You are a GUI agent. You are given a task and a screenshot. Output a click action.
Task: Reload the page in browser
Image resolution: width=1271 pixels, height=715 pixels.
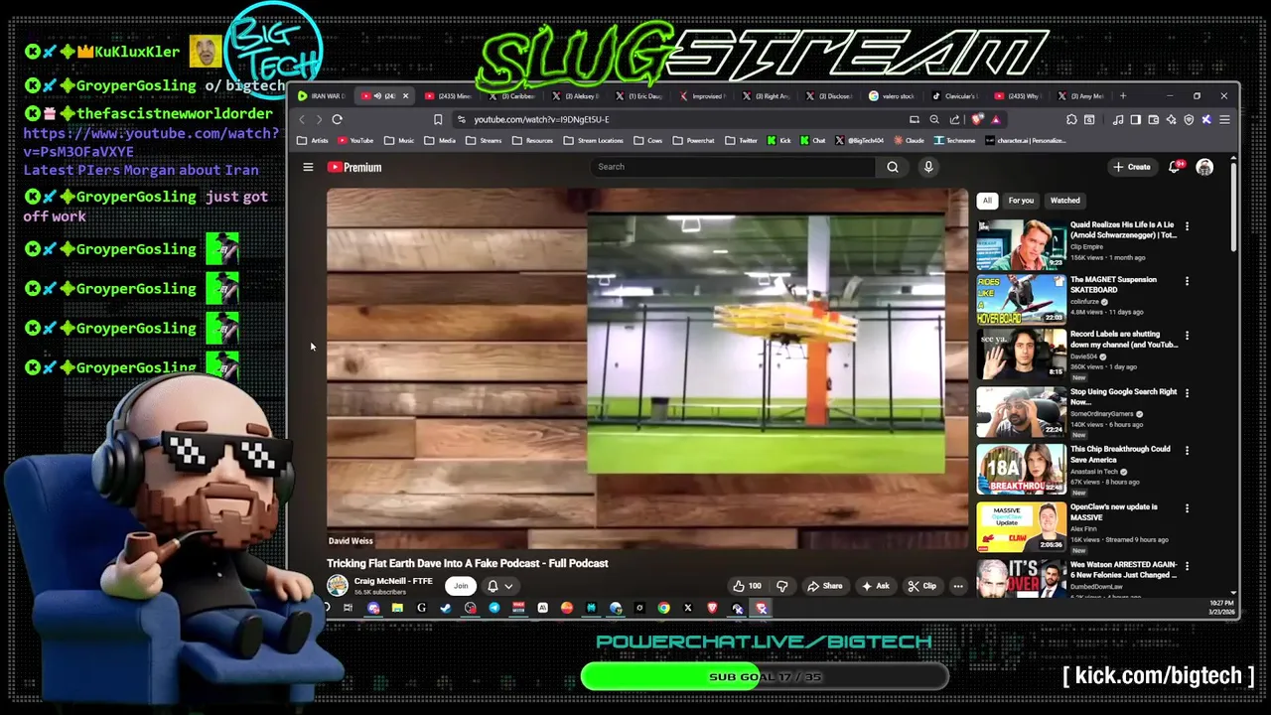click(x=337, y=119)
